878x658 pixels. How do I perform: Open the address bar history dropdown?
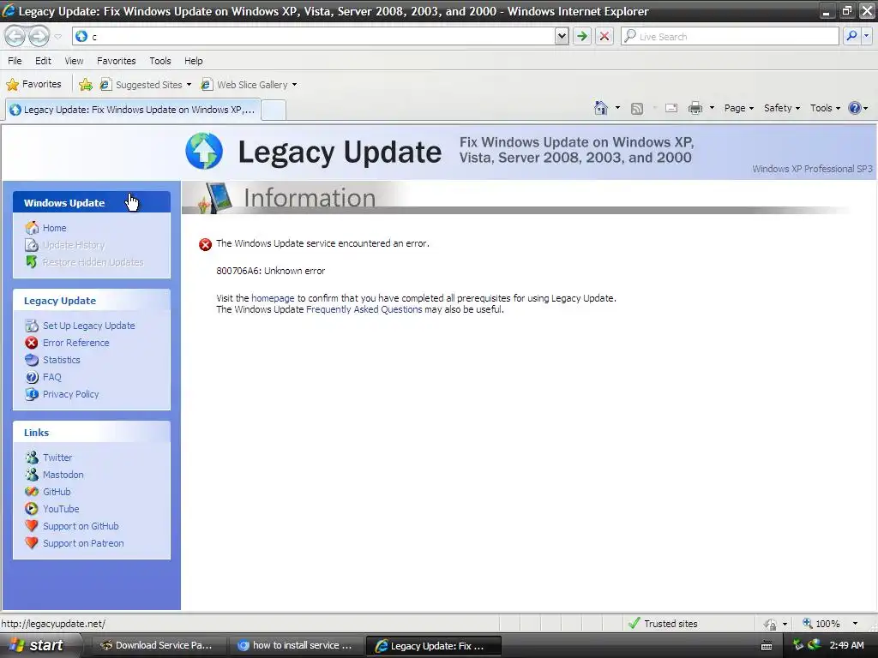pyautogui.click(x=562, y=36)
